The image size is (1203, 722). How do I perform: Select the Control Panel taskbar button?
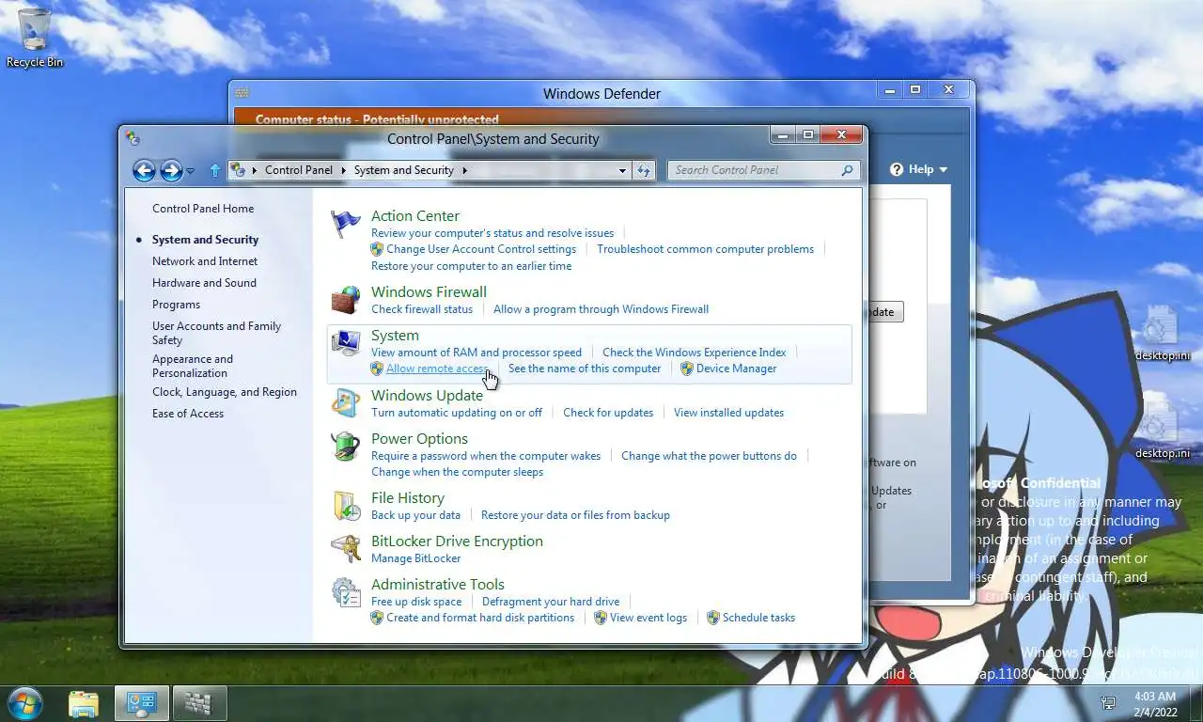[142, 703]
